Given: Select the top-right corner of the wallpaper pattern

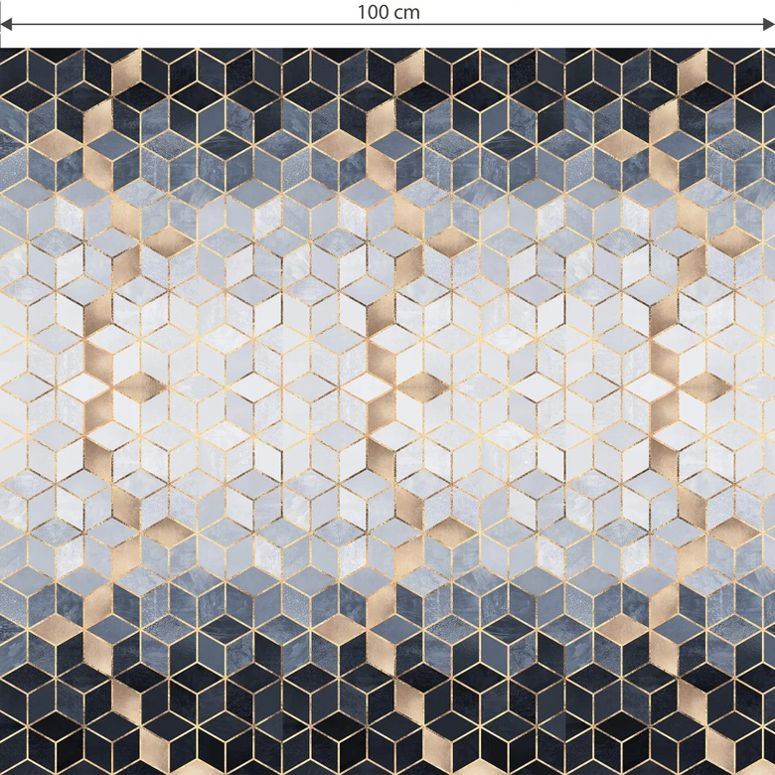Looking at the screenshot, I should coord(771,51).
